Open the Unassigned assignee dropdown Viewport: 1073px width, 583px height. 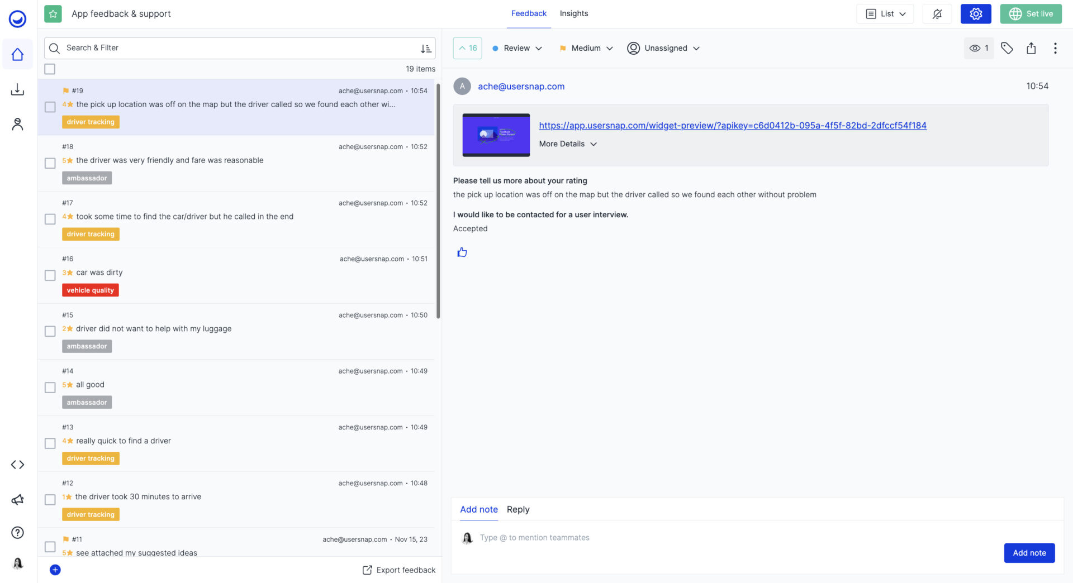point(665,48)
